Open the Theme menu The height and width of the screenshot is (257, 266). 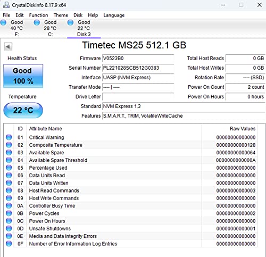[x=61, y=15]
